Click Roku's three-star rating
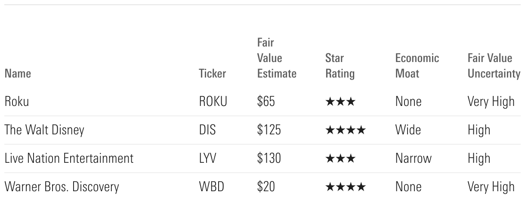 point(340,102)
